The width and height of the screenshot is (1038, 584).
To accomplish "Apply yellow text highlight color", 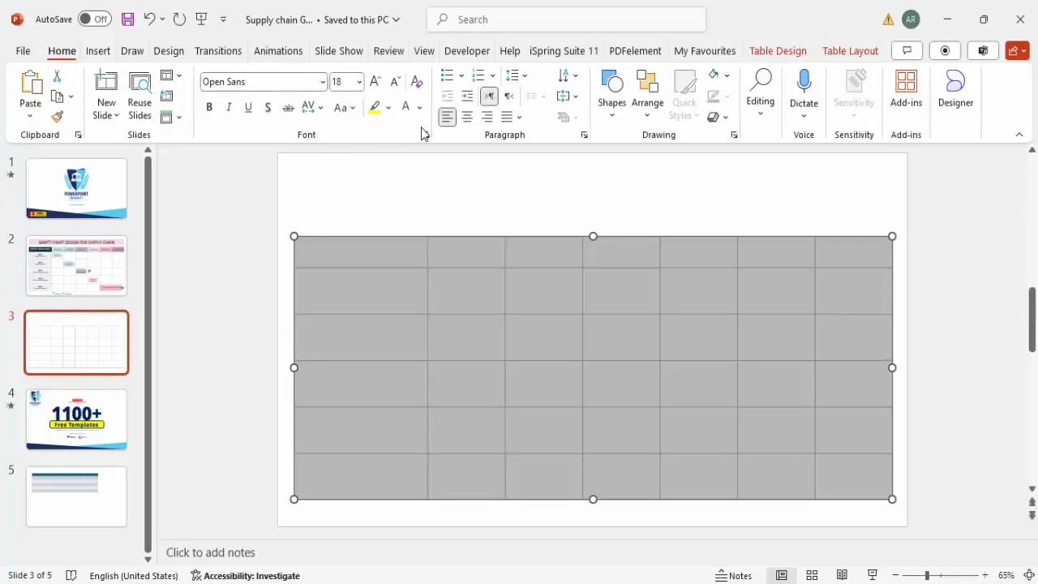I will (374, 107).
